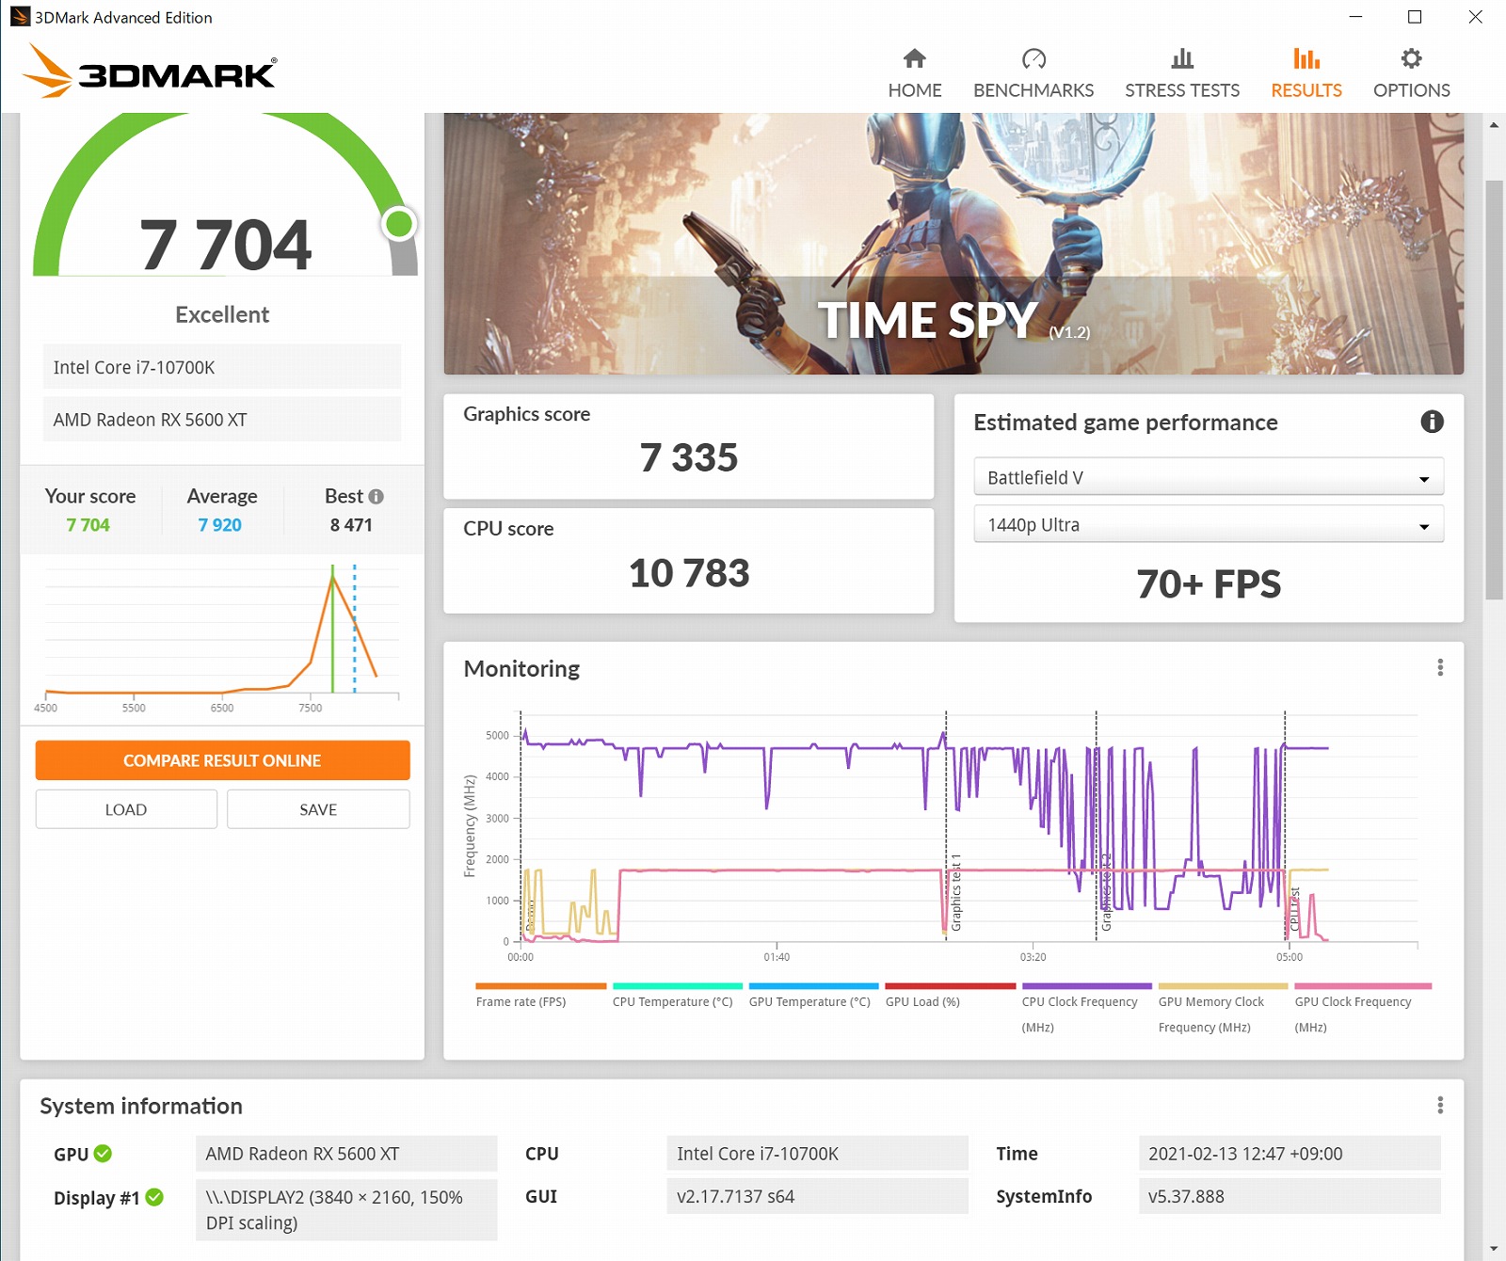Click the Save button
Screen dimensions: 1506x1261
coord(318,809)
